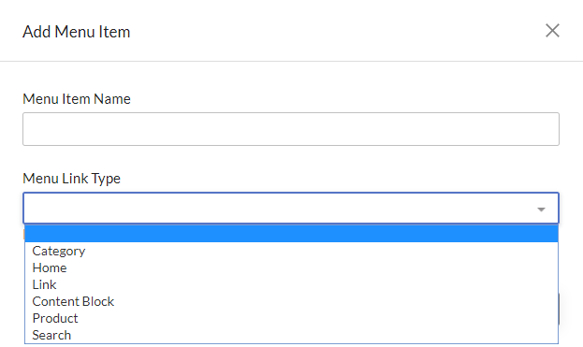Close the Add Menu Item dialog
Screen dimensions: 583x347
pos(552,31)
